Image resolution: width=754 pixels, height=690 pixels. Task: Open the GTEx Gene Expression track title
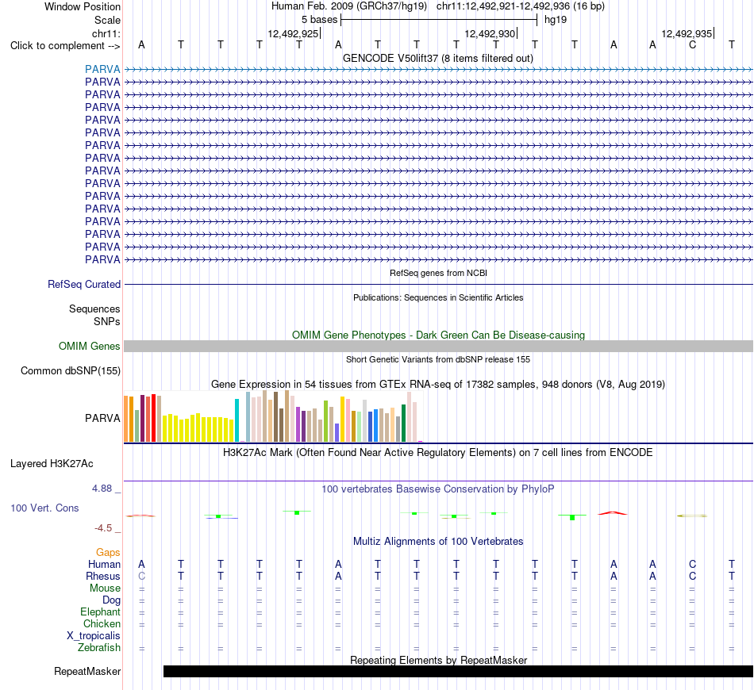point(438,385)
